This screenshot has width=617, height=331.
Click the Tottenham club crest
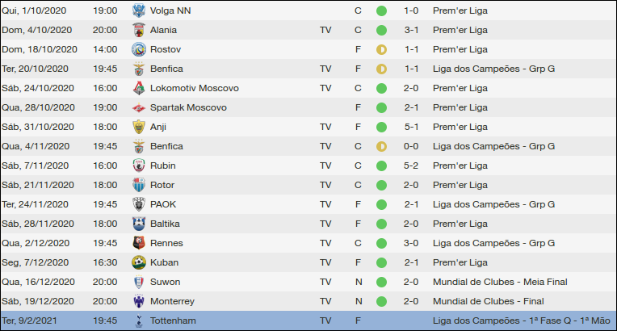pos(139,321)
